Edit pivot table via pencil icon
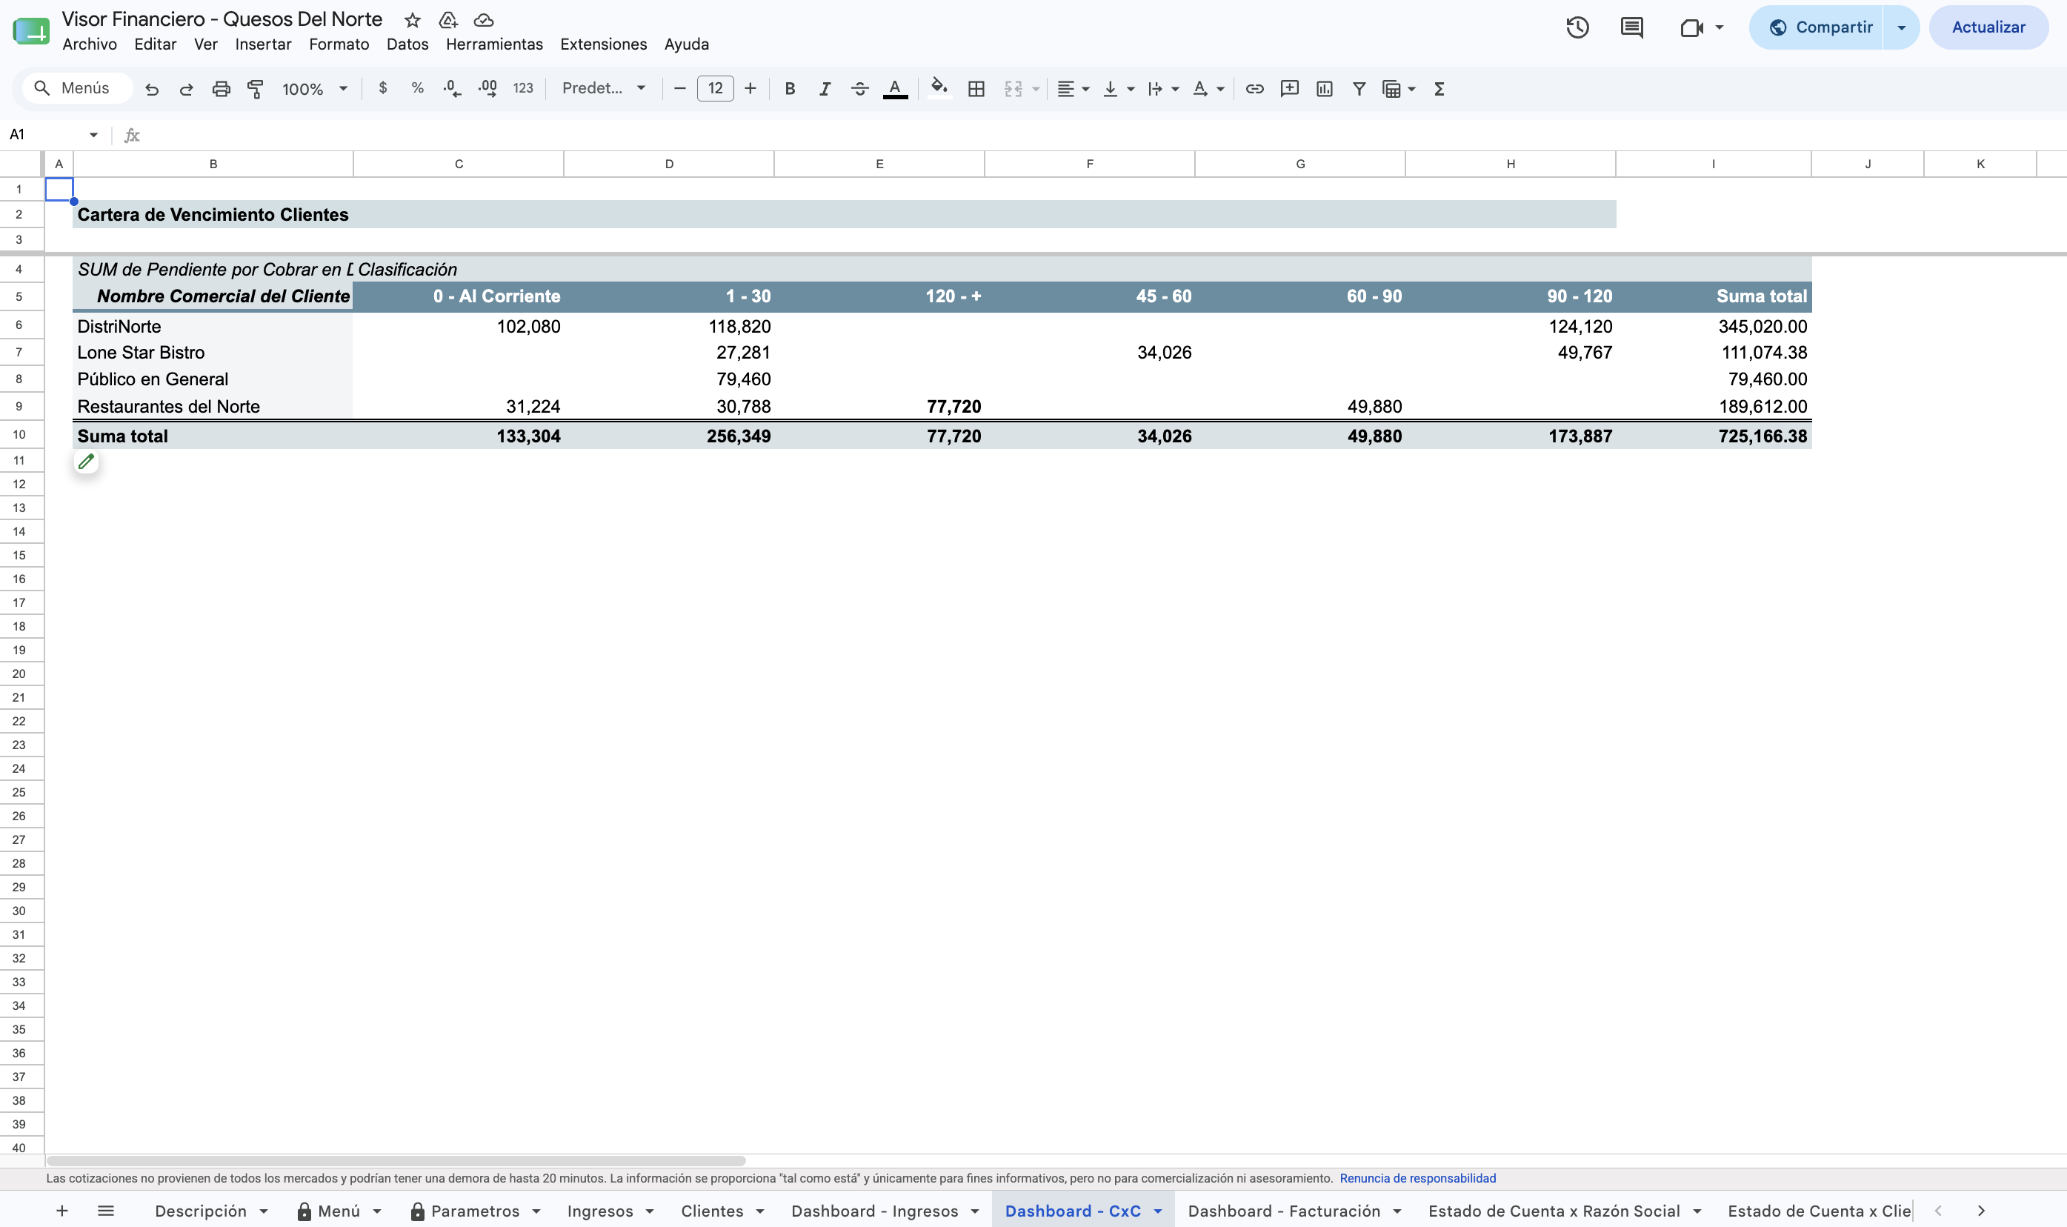The width and height of the screenshot is (2067, 1227). (86, 462)
